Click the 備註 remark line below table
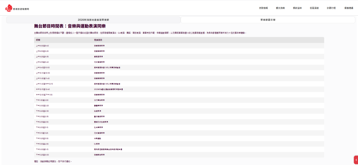 pos(53,161)
